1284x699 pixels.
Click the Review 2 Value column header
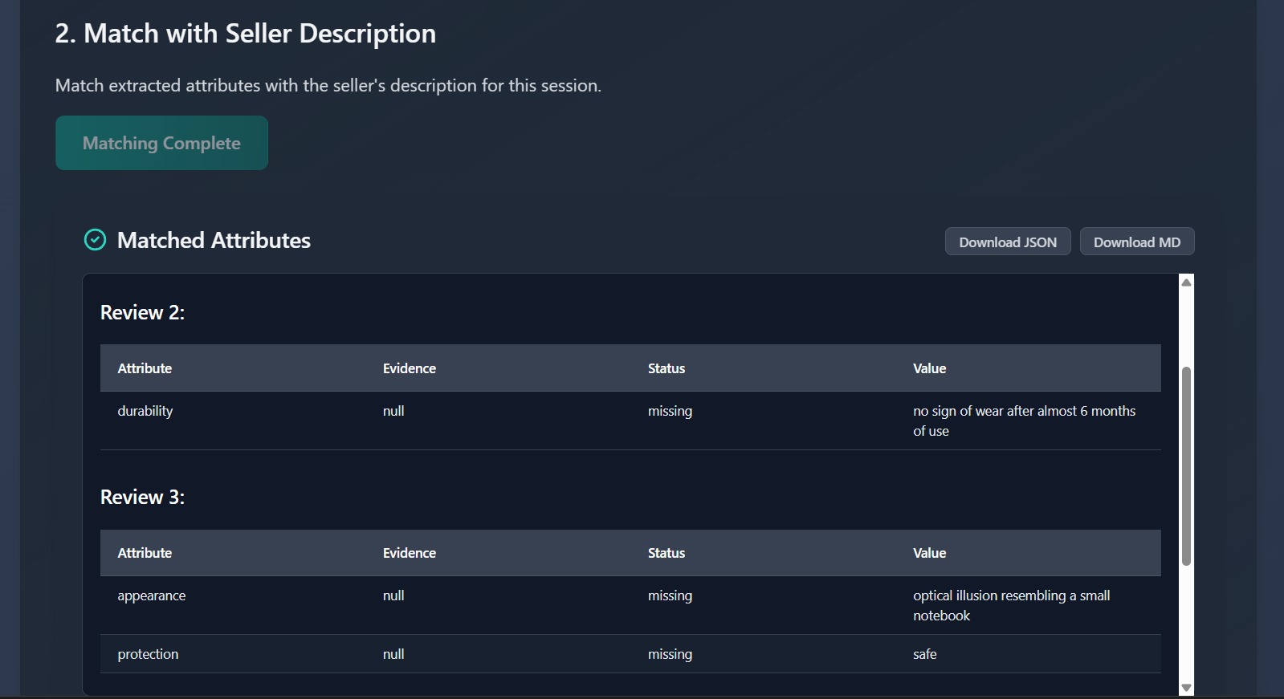click(x=929, y=368)
